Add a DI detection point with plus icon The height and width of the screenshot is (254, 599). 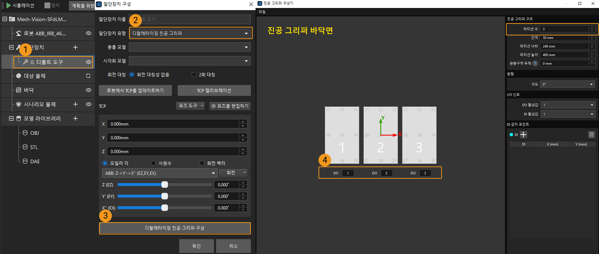[523, 135]
